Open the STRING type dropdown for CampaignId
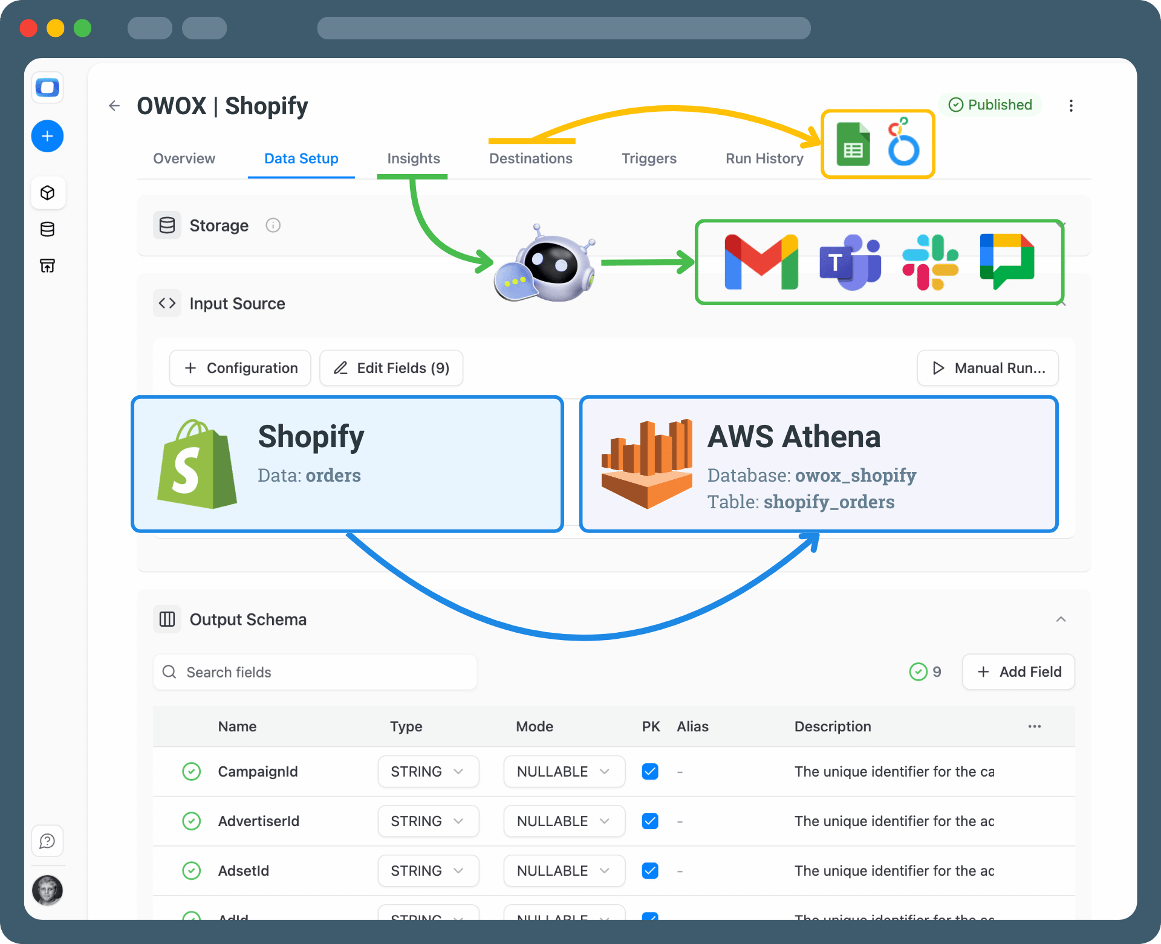Screen dimensions: 1161x944 [x=428, y=772]
